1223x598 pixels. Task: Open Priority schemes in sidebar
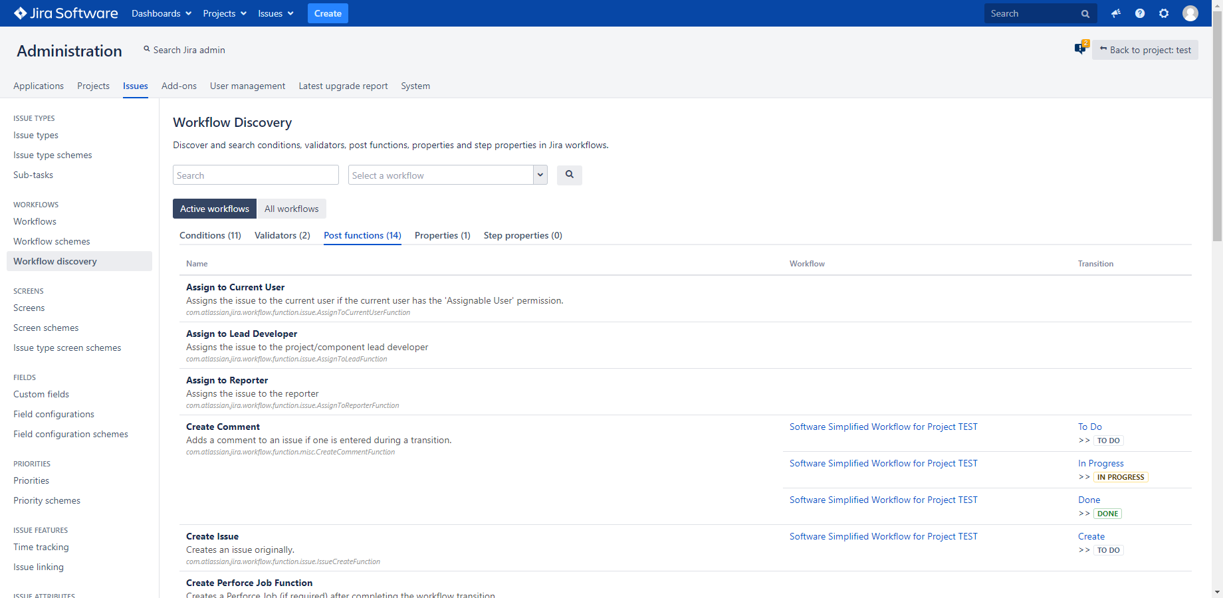[47, 500]
